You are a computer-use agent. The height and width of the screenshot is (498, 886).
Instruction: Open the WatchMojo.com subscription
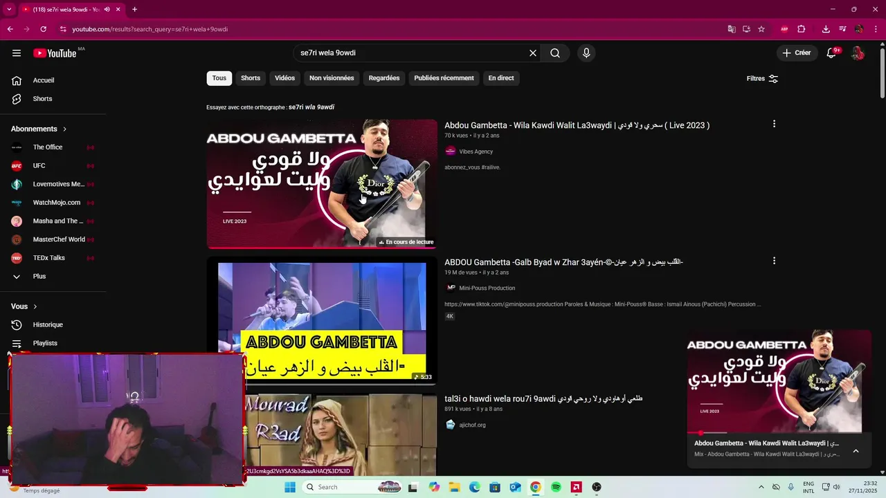coord(53,203)
